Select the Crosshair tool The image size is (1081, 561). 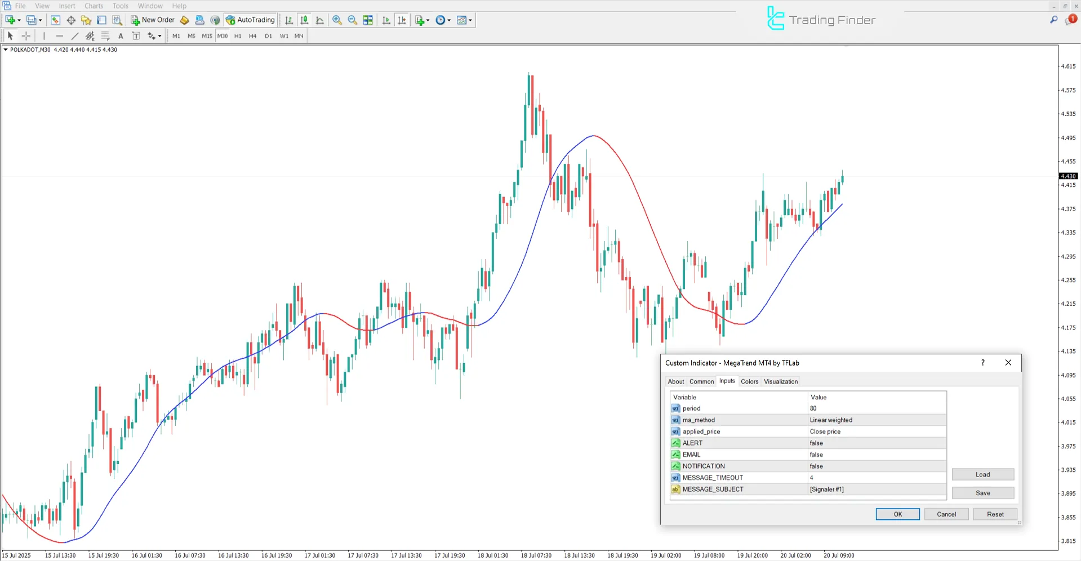click(25, 35)
